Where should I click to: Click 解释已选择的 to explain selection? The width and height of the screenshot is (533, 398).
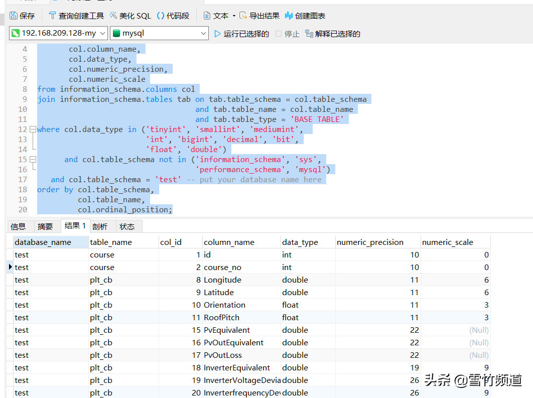coord(333,34)
